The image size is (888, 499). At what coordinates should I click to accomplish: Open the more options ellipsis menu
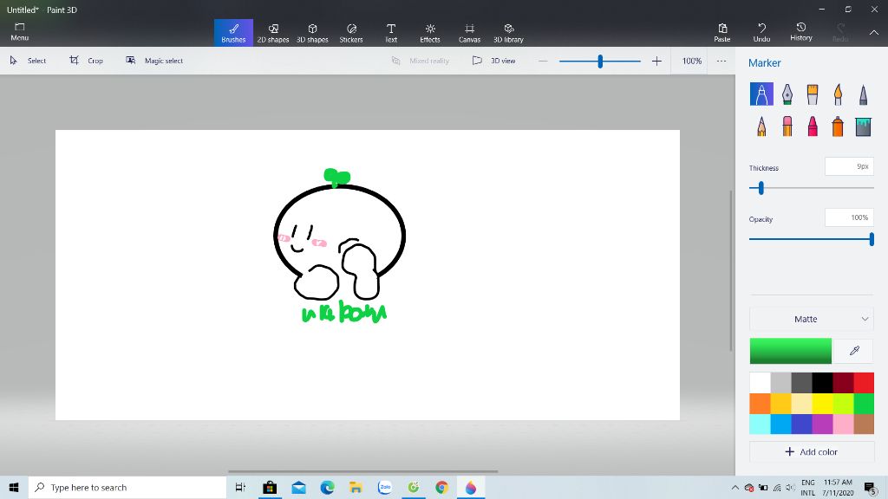721,61
